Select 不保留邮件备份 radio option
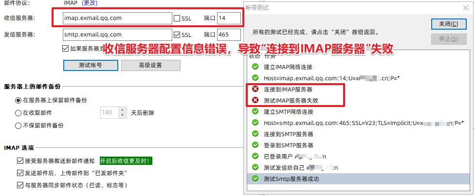The height and width of the screenshot is (196, 475). [x=18, y=125]
